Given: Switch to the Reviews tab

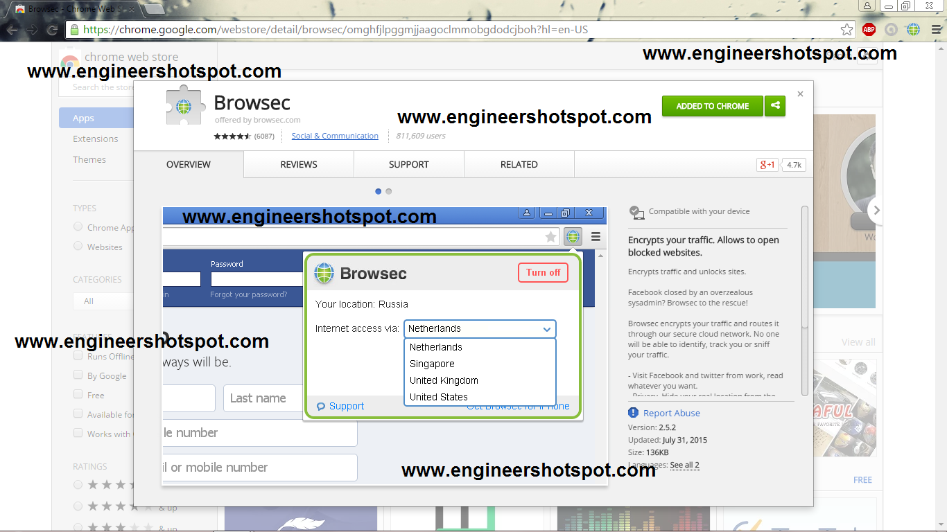Looking at the screenshot, I should coord(299,164).
